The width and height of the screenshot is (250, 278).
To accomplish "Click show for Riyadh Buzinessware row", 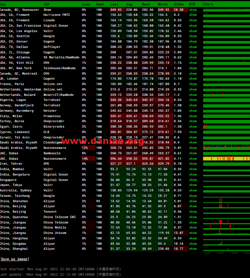I will click(193, 148).
